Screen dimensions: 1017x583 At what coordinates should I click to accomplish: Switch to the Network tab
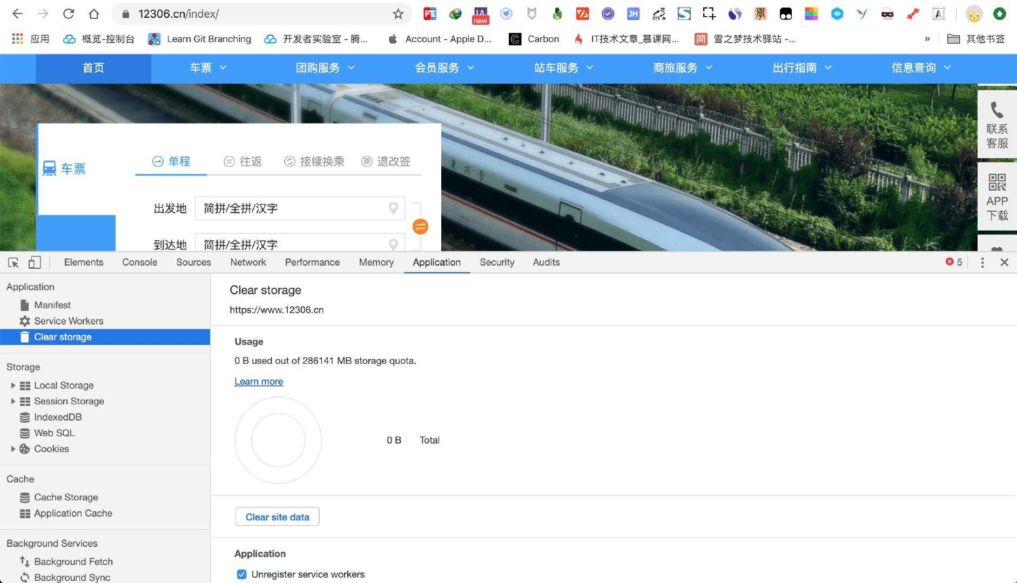[x=248, y=262]
